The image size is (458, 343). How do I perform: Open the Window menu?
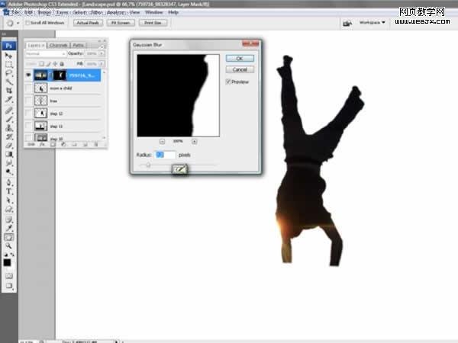[x=153, y=12]
